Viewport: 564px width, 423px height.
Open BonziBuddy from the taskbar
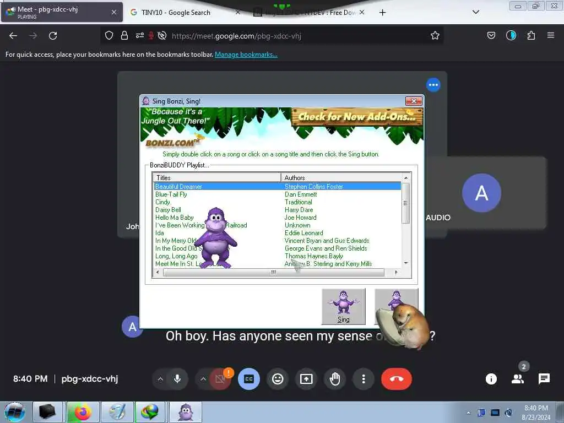[186, 412]
